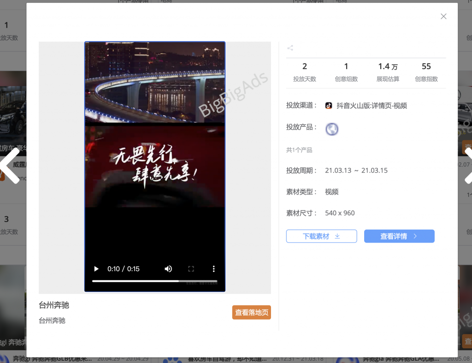Select the date range 21.03.13 ~ 21.03.15
Screen dimensions: 472x363
pos(356,171)
